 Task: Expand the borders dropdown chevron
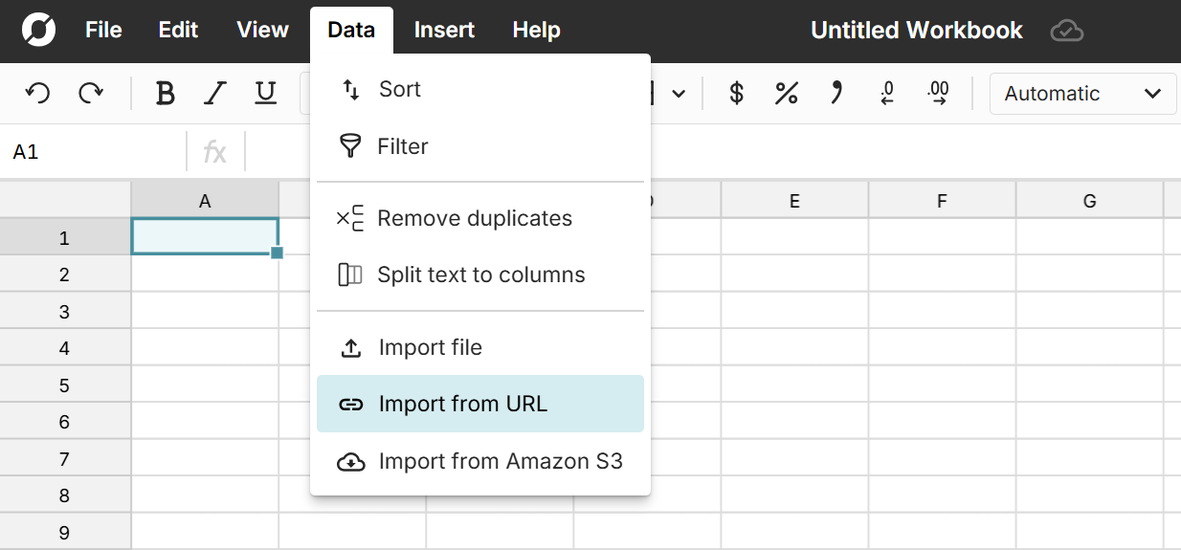click(679, 94)
